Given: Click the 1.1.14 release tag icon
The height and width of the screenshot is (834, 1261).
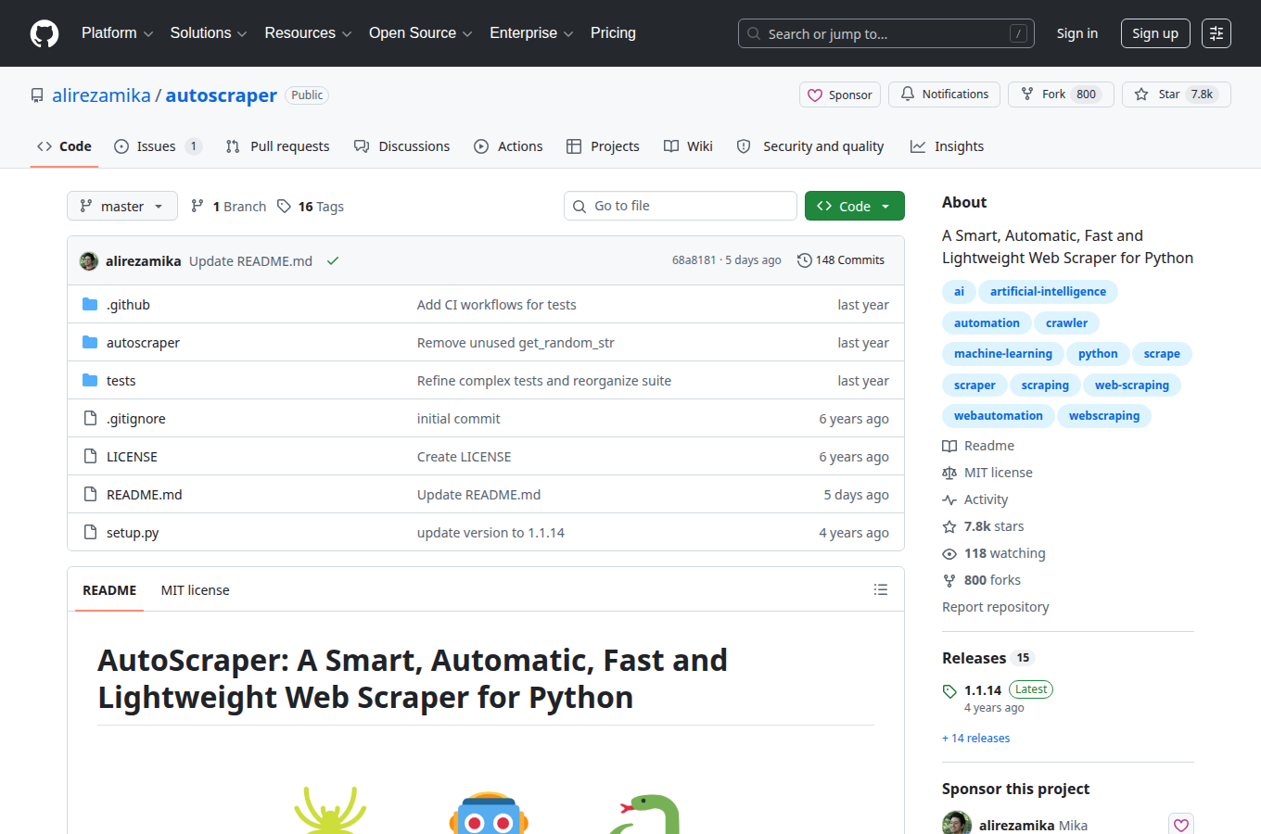Looking at the screenshot, I should pos(949,691).
